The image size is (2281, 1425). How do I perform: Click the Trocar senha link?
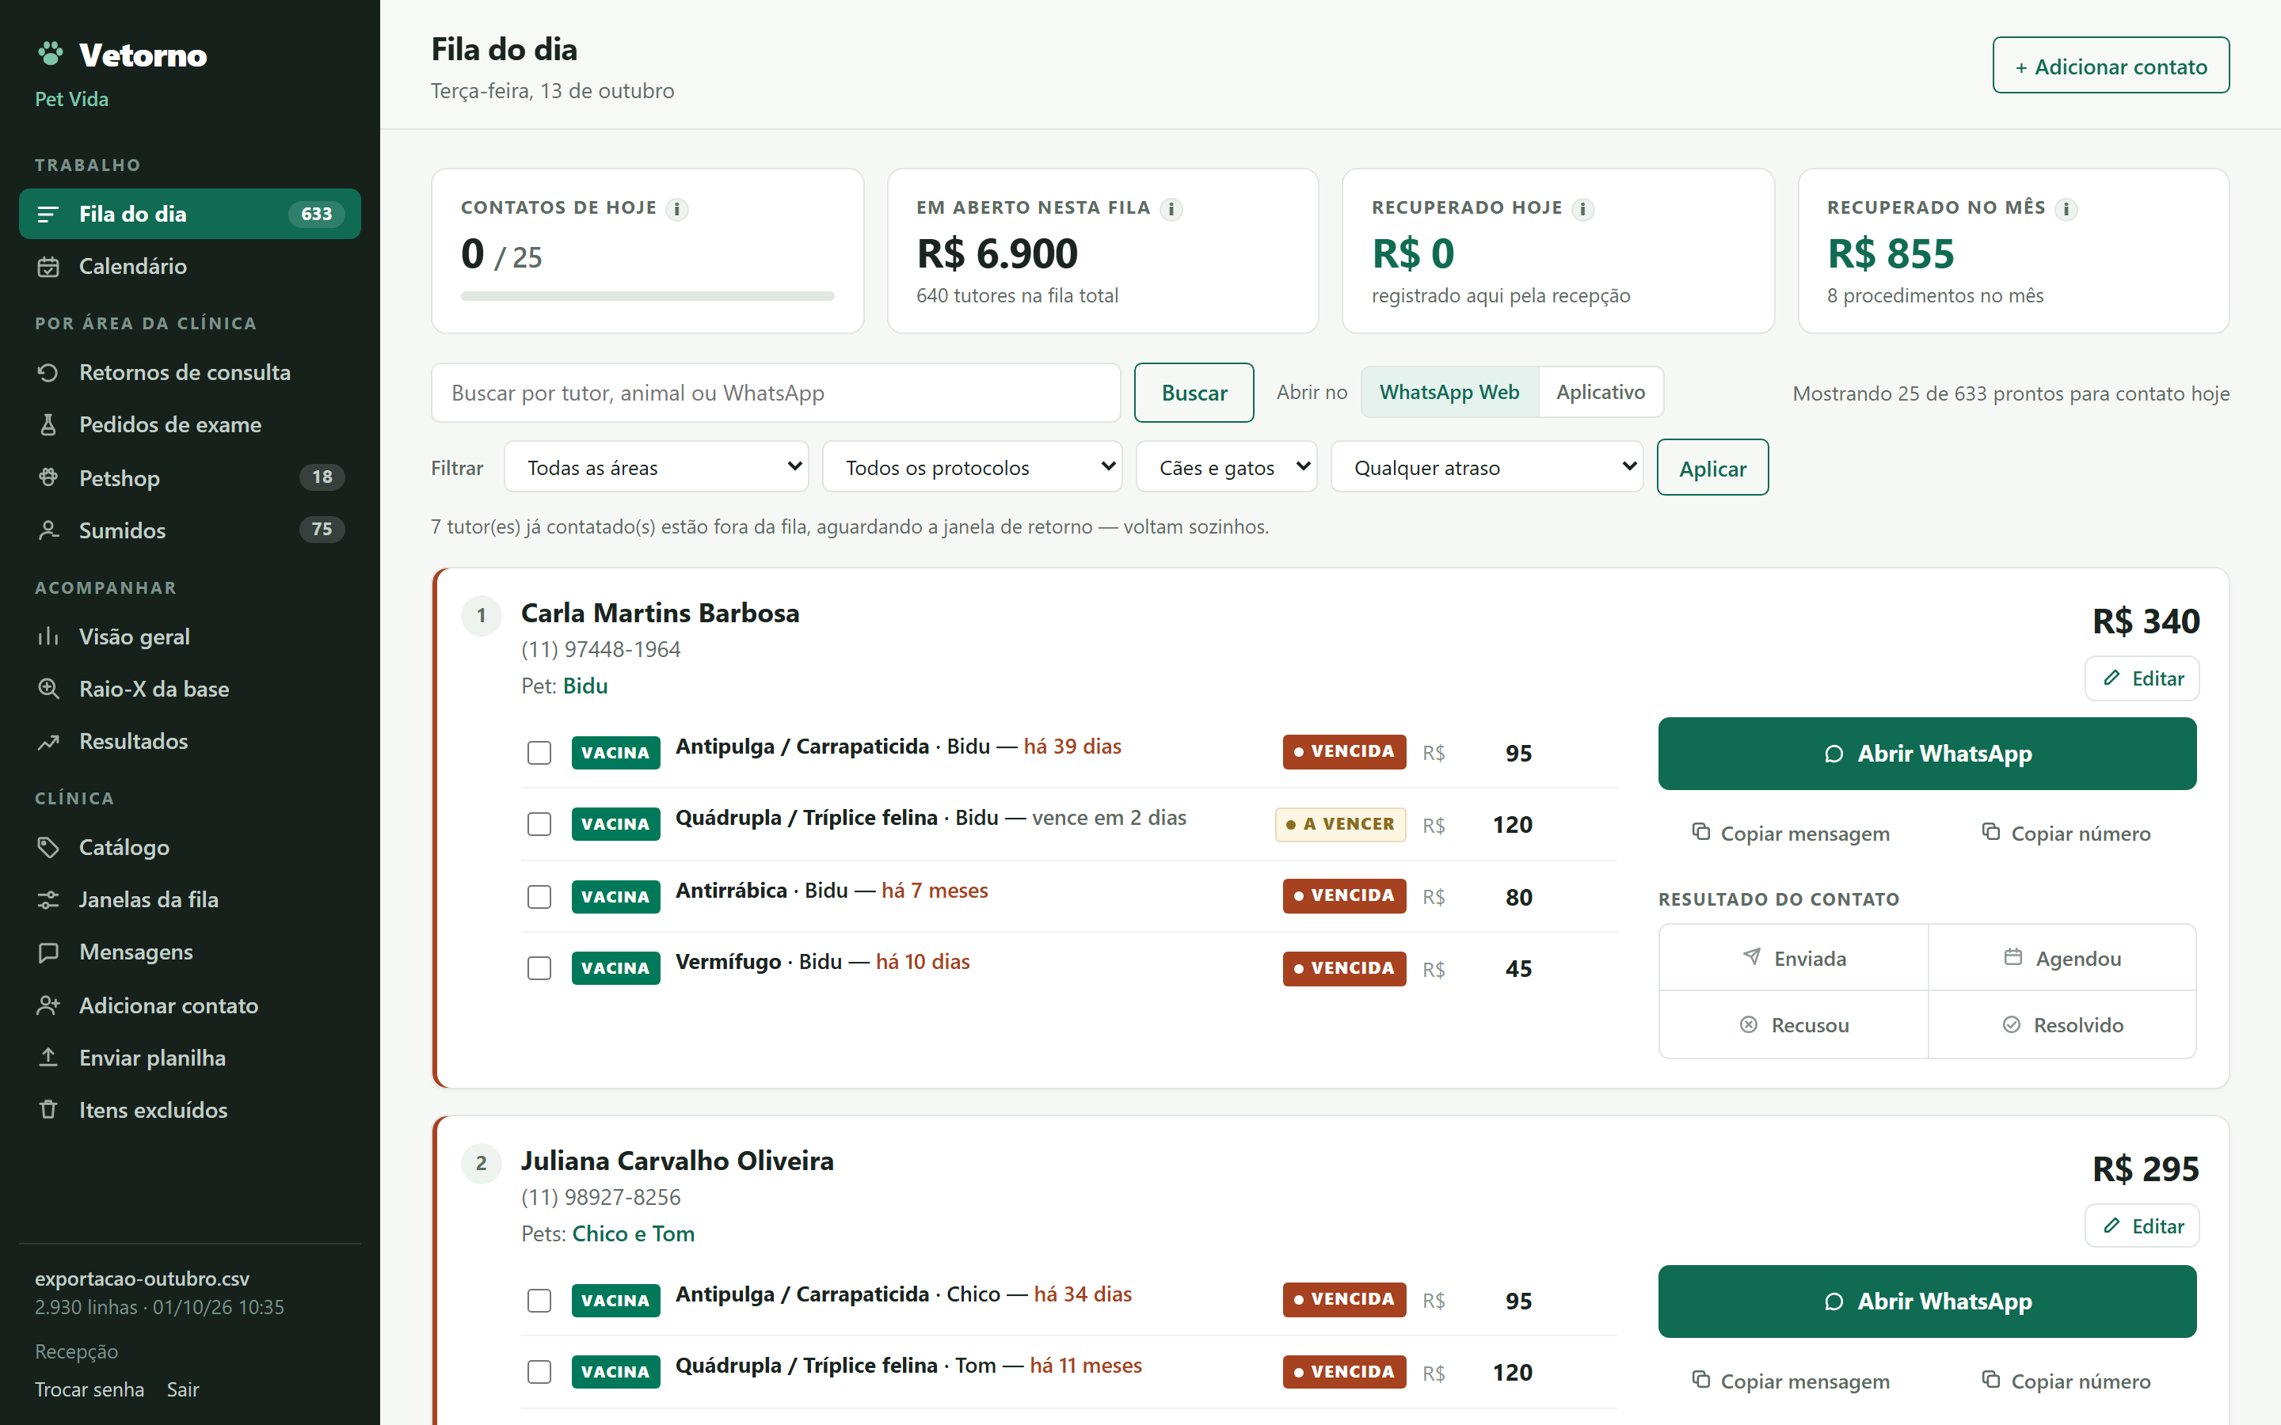(89, 1390)
